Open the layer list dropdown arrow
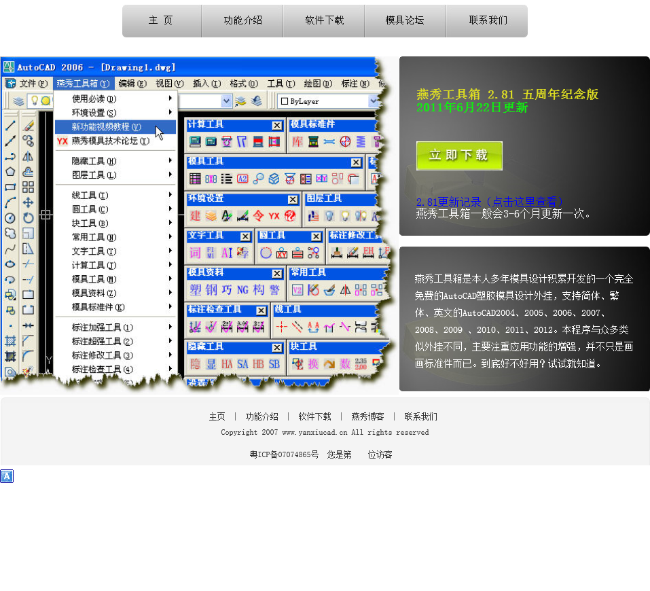This screenshot has height=591, width=650. 226,101
